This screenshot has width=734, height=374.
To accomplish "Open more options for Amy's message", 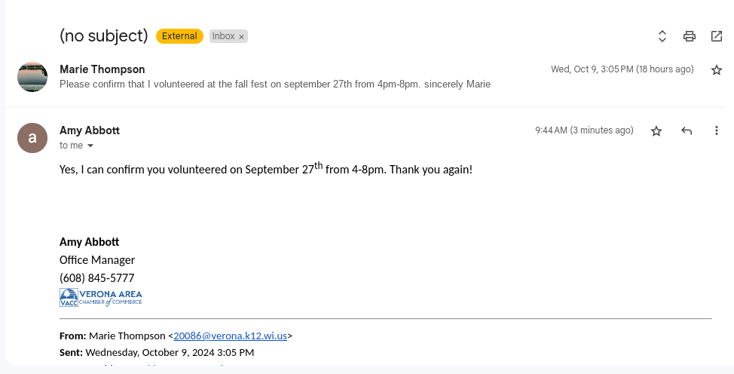I will 717,131.
